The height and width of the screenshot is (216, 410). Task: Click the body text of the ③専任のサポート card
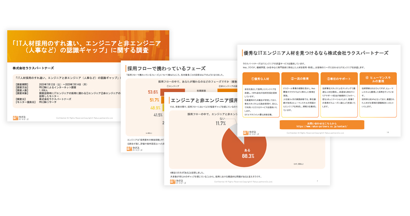[339, 98]
